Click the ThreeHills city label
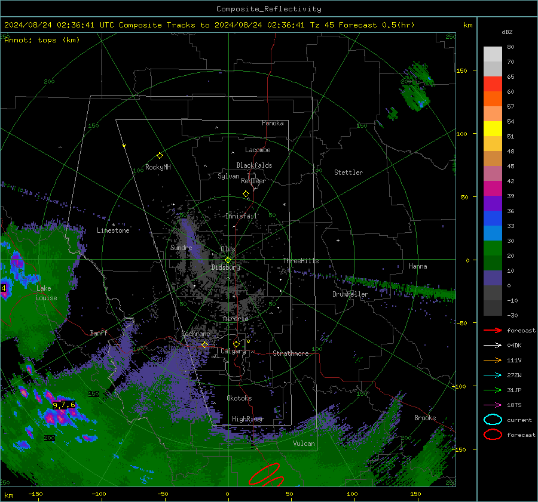The height and width of the screenshot is (502, 538). click(301, 261)
